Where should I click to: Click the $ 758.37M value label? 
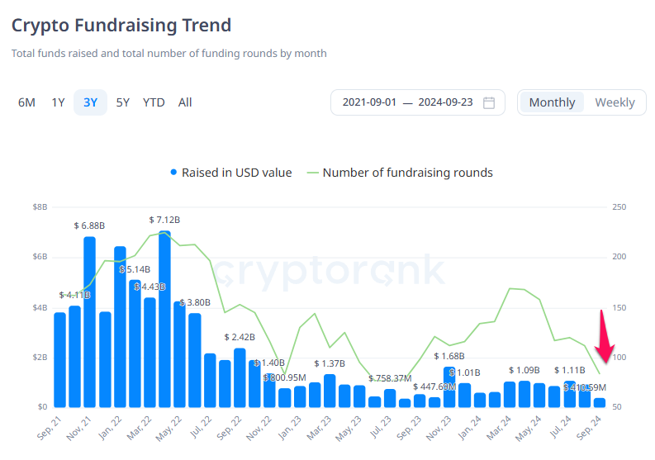click(390, 378)
